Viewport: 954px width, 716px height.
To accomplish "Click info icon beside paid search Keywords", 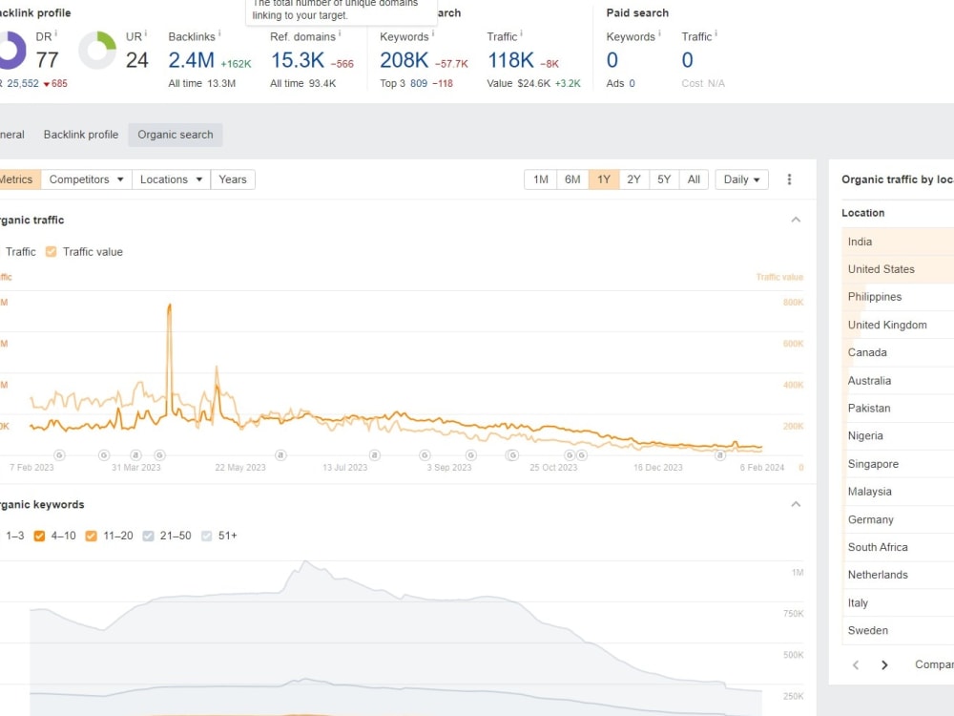I will [659, 33].
